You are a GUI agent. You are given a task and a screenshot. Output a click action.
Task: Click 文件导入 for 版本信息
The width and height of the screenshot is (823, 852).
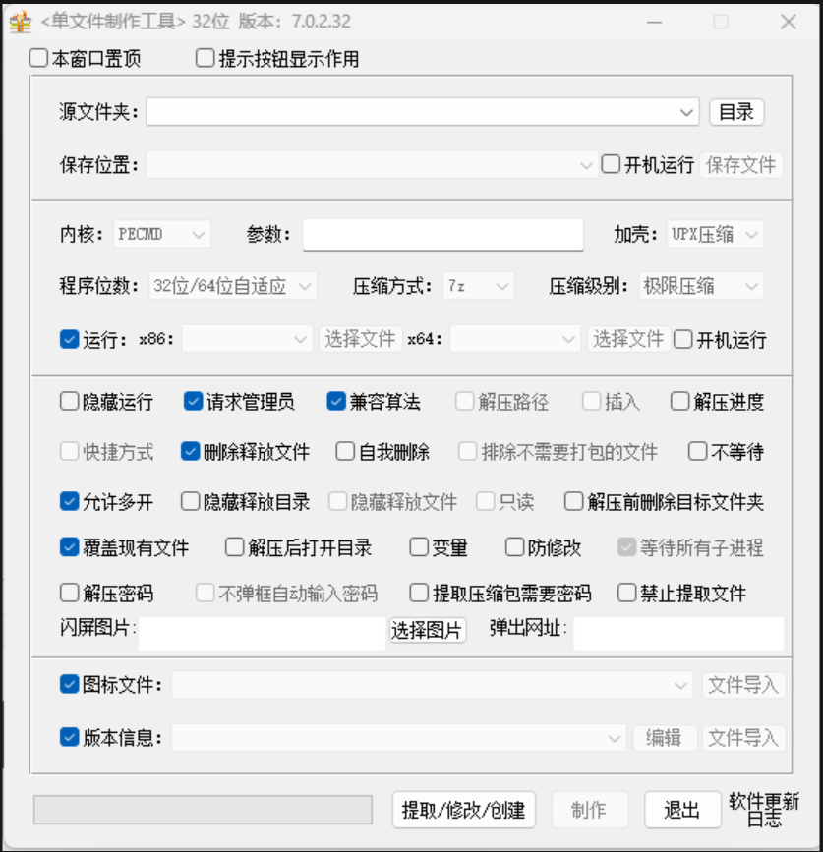(x=743, y=738)
